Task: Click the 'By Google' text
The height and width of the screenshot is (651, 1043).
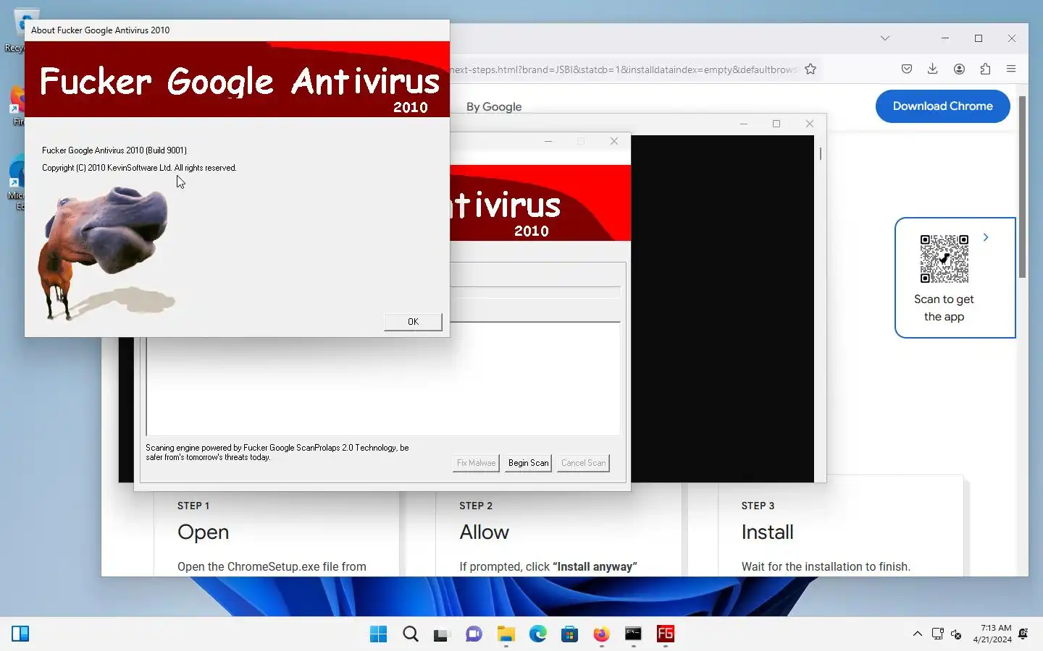Action: (x=494, y=107)
